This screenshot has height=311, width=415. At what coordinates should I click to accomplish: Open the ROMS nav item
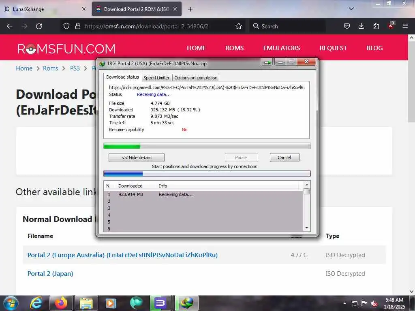pos(235,48)
